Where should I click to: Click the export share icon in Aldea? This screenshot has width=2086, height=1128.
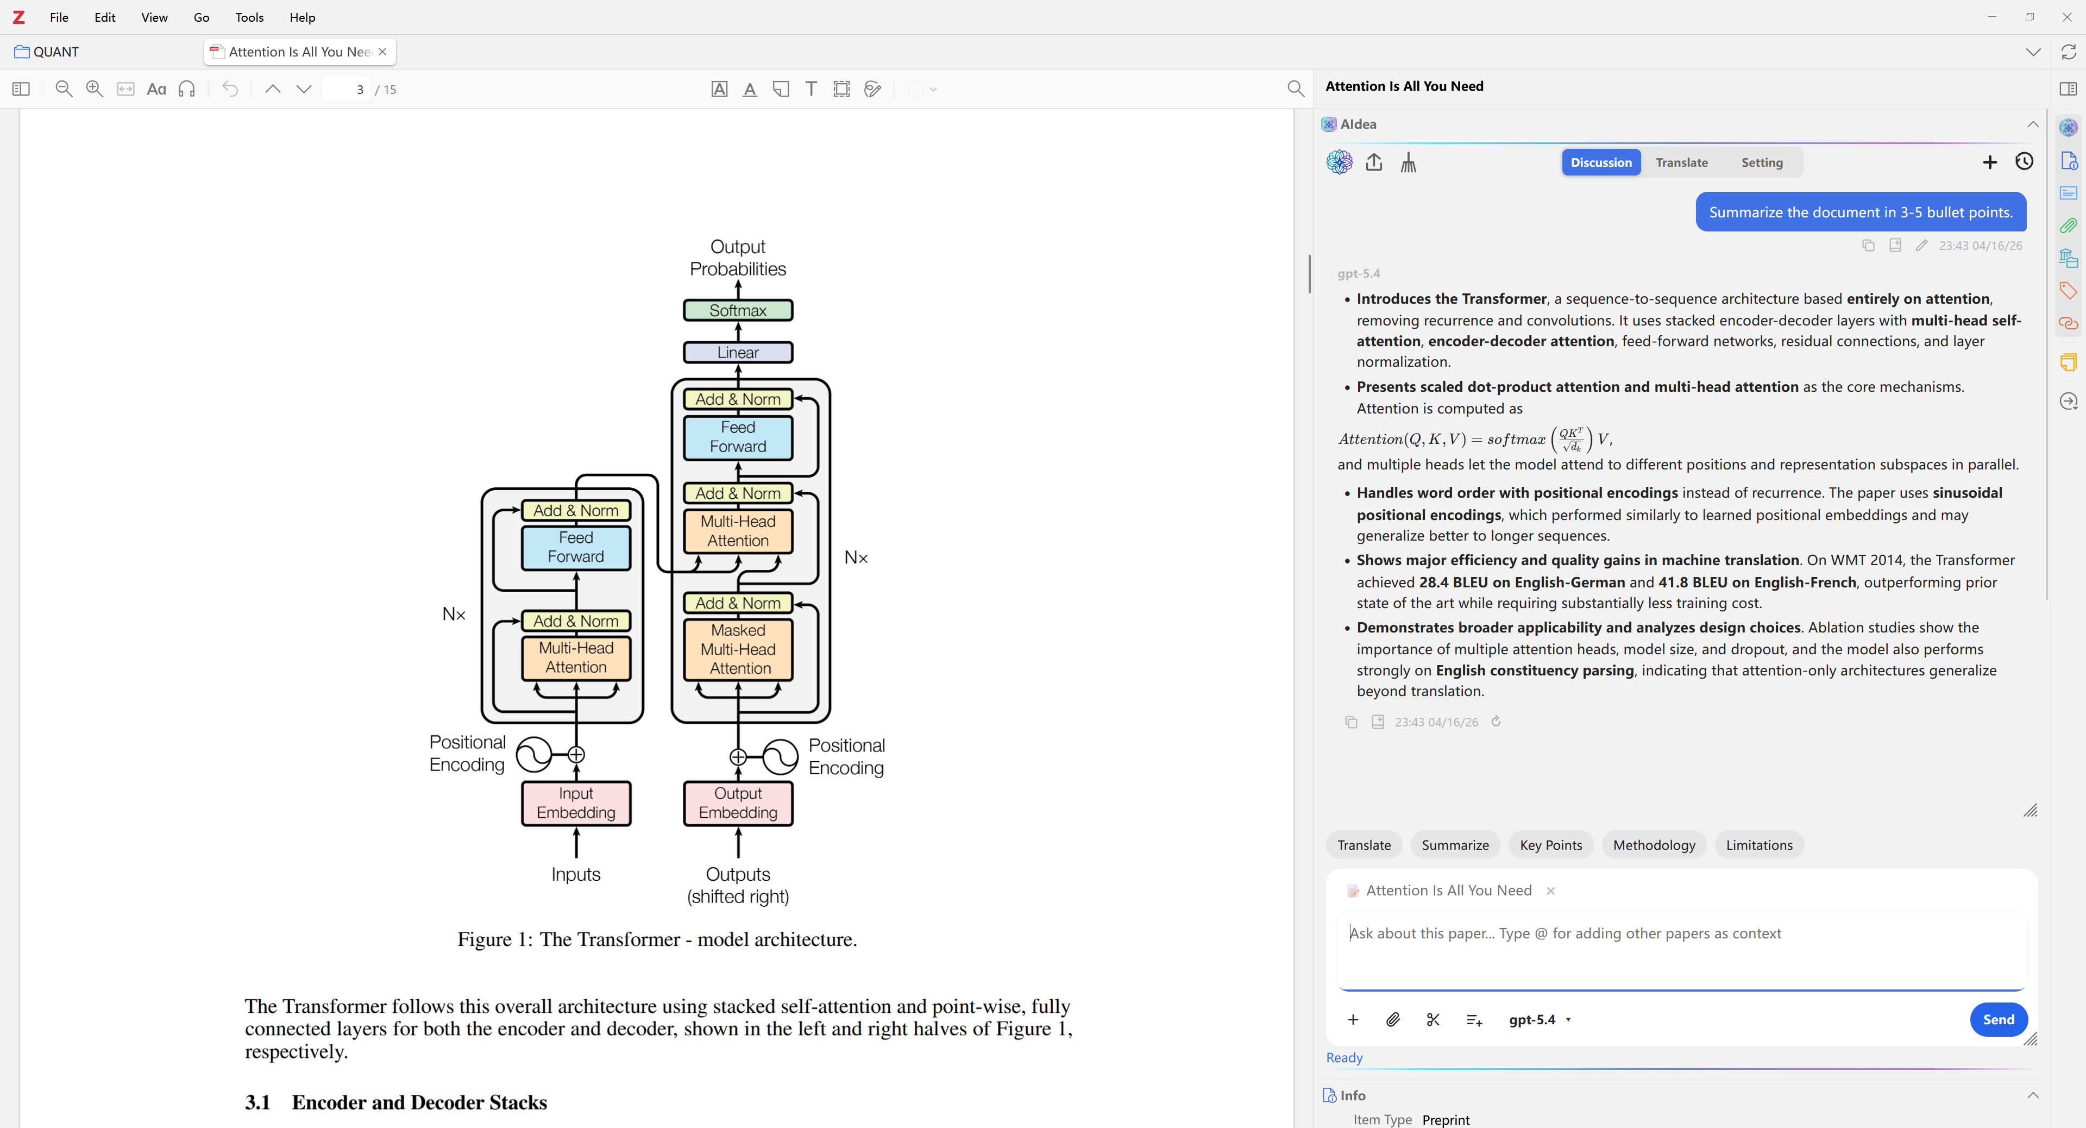tap(1374, 162)
